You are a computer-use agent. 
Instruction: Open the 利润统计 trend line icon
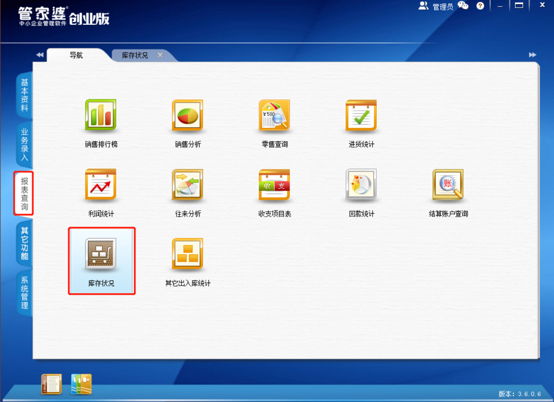pyautogui.click(x=101, y=185)
